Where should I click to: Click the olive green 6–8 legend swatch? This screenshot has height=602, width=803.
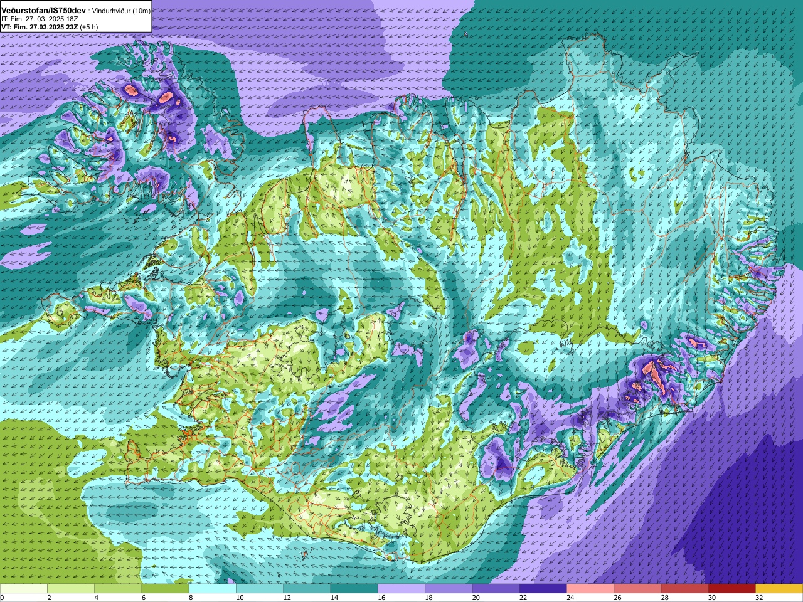pyautogui.click(x=166, y=588)
